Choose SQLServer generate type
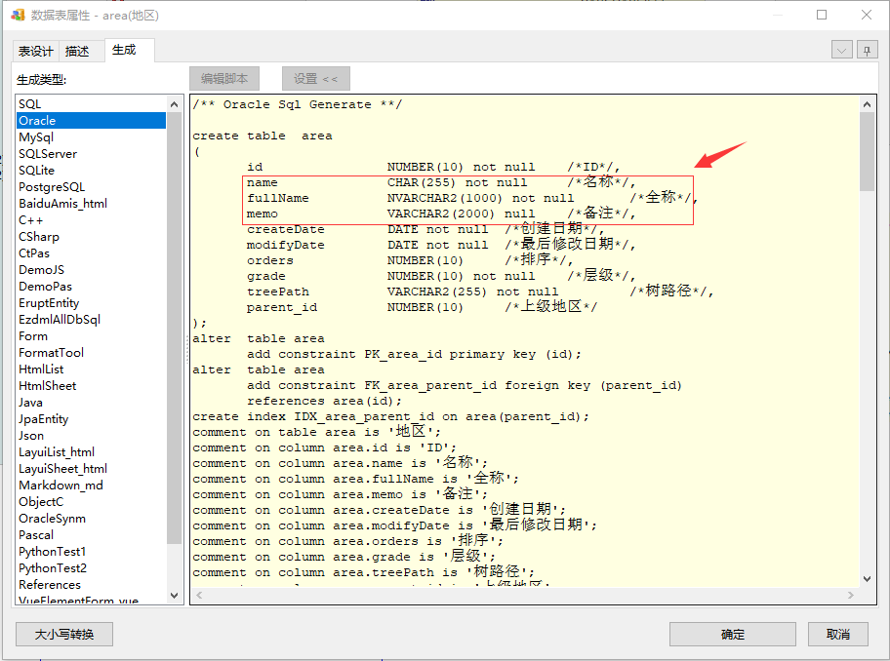890x661 pixels. (92, 154)
